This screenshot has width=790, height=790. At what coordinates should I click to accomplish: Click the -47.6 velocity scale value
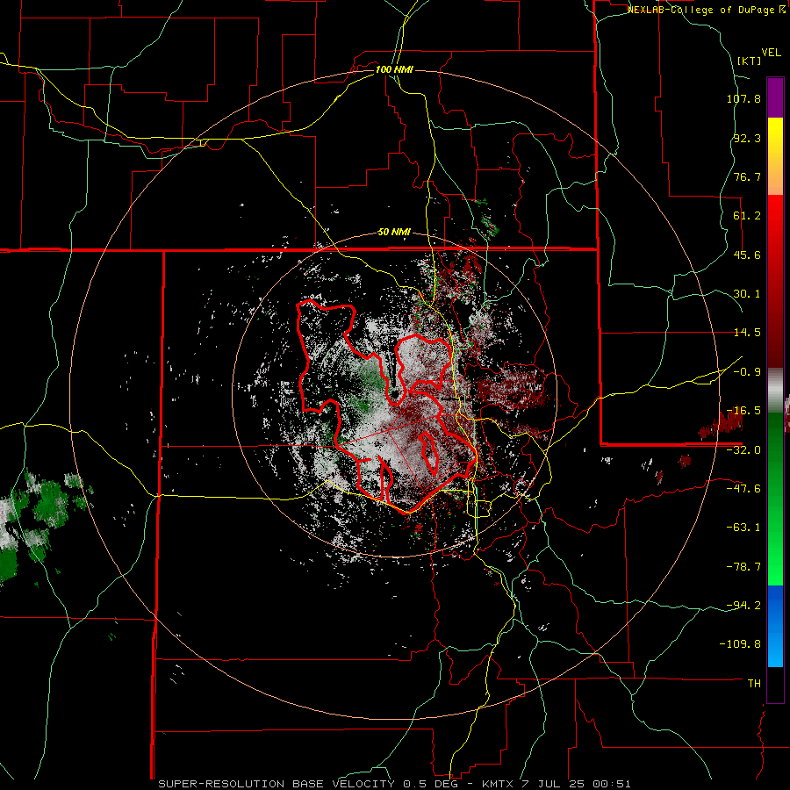[x=743, y=489]
